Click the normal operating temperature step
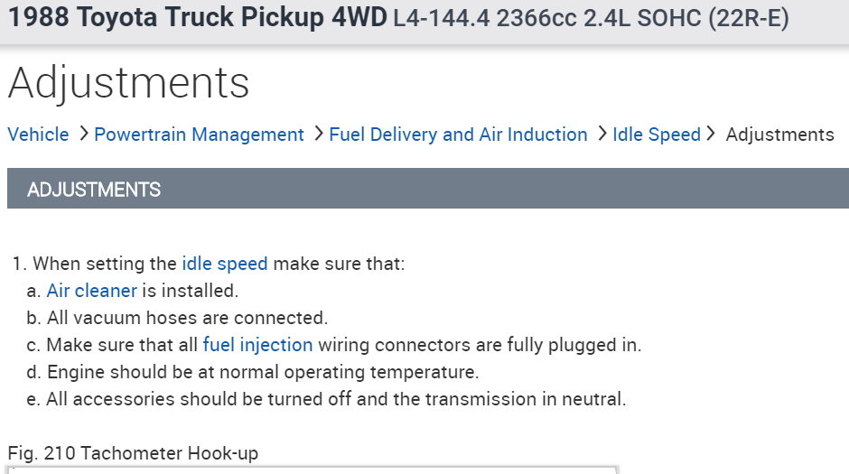The image size is (849, 474). coord(262,372)
